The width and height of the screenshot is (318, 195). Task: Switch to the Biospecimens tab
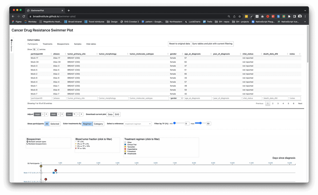pos(63,44)
